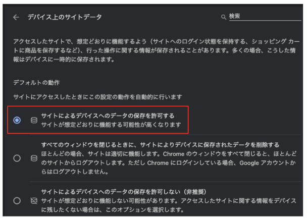
Task: Click database icon beside ウィンドウを閉じるとき option
Action: (34, 158)
